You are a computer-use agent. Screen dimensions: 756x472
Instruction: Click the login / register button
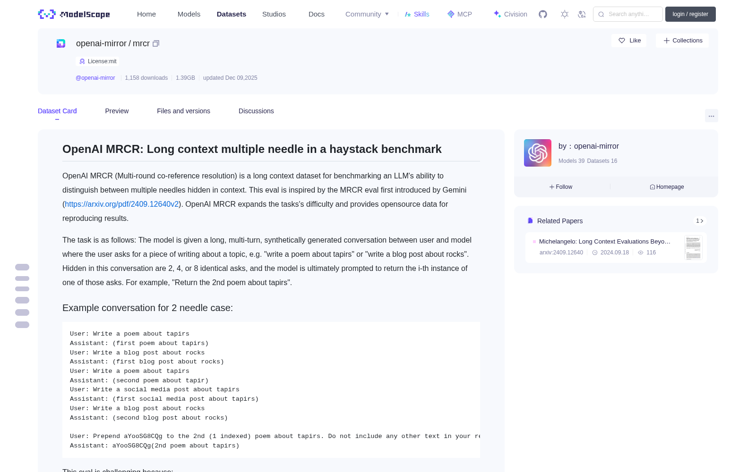pos(690,14)
